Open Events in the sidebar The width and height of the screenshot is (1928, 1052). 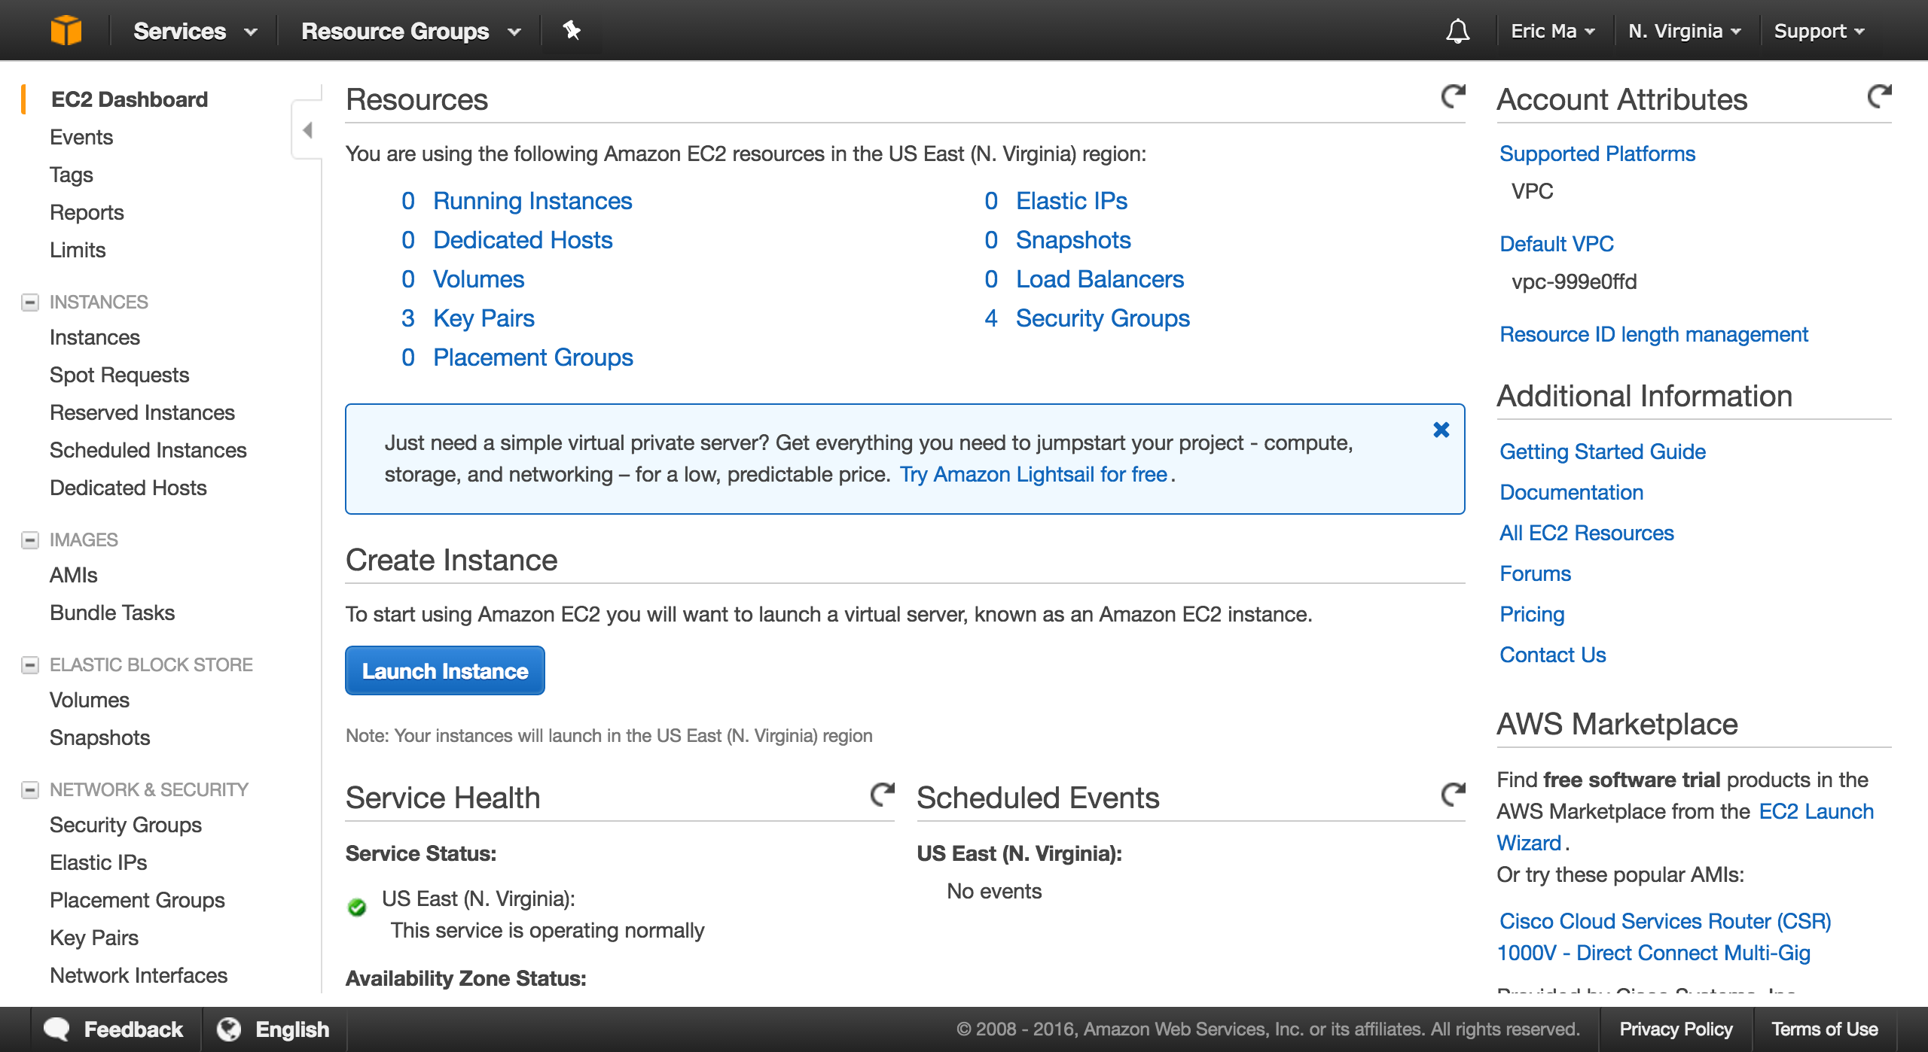[81, 137]
